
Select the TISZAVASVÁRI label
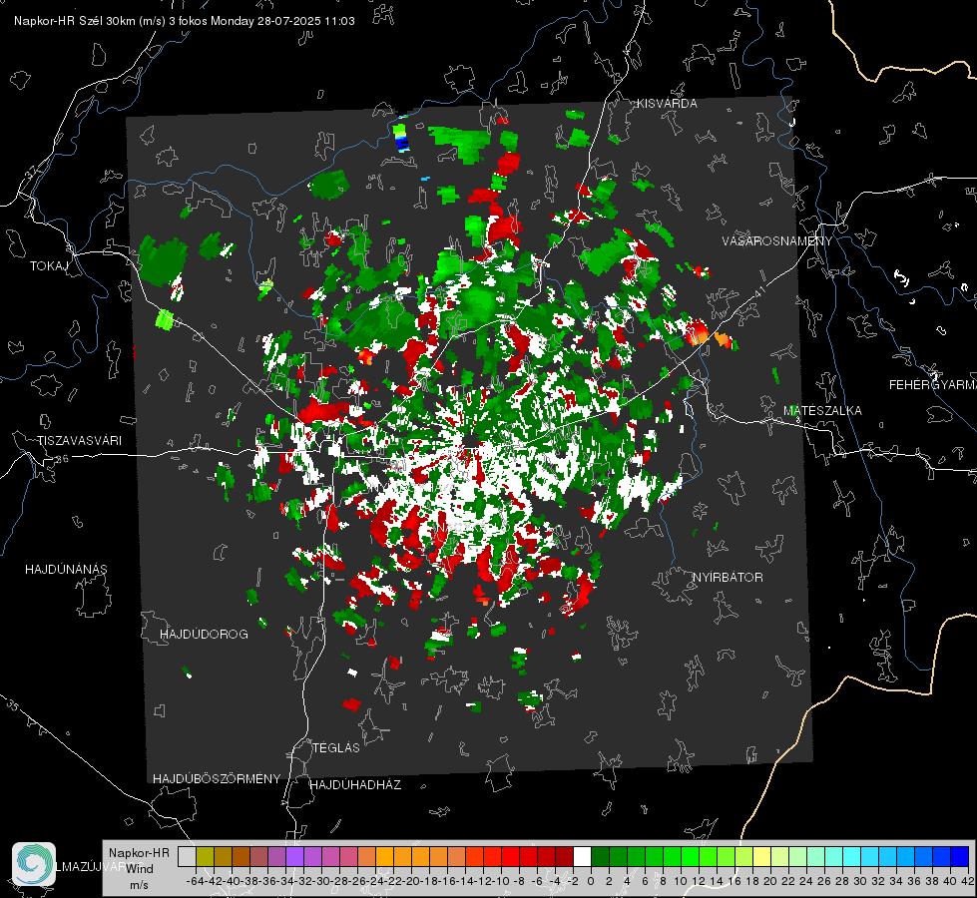pyautogui.click(x=79, y=441)
